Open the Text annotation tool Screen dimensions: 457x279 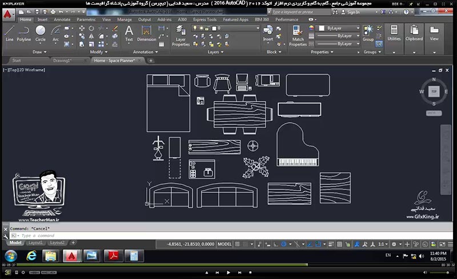[x=129, y=34]
